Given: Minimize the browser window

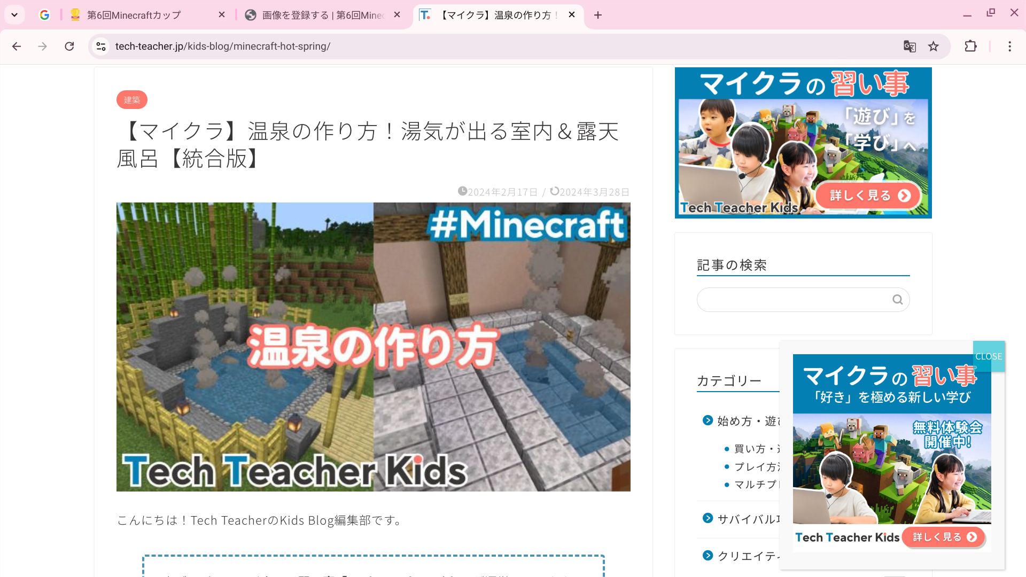Looking at the screenshot, I should (967, 15).
